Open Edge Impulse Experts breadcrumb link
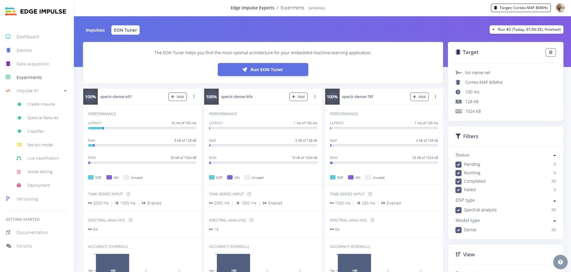571x272 pixels. click(x=252, y=8)
